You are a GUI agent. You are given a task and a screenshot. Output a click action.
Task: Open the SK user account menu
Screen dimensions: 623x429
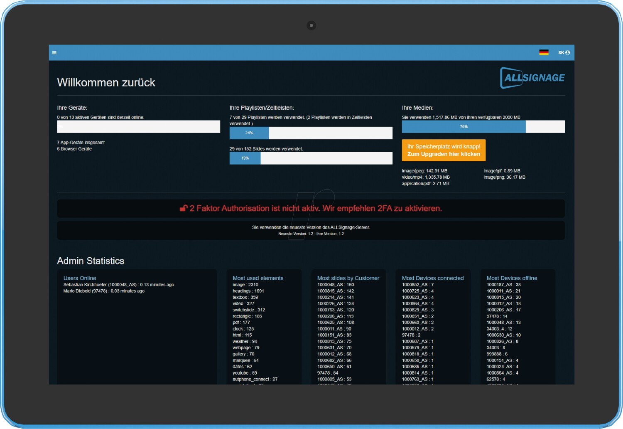(x=564, y=53)
